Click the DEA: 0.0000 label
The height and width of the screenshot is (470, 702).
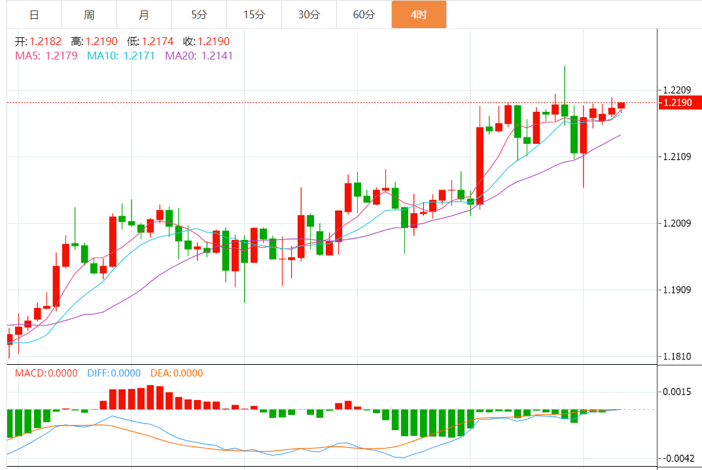coord(177,373)
